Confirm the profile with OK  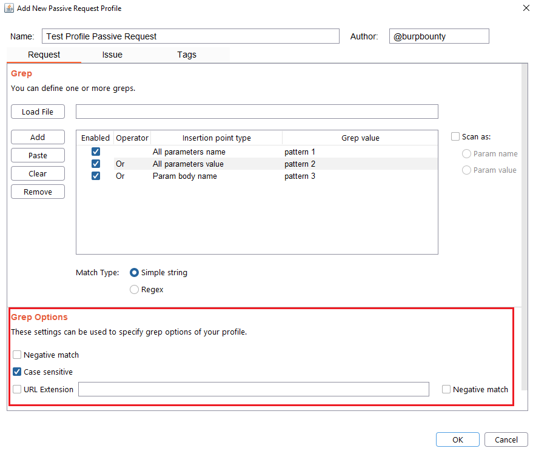tap(457, 439)
